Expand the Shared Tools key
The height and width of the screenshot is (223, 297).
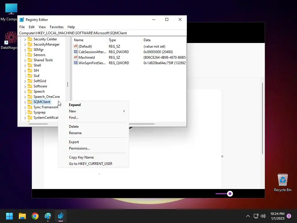point(25,60)
